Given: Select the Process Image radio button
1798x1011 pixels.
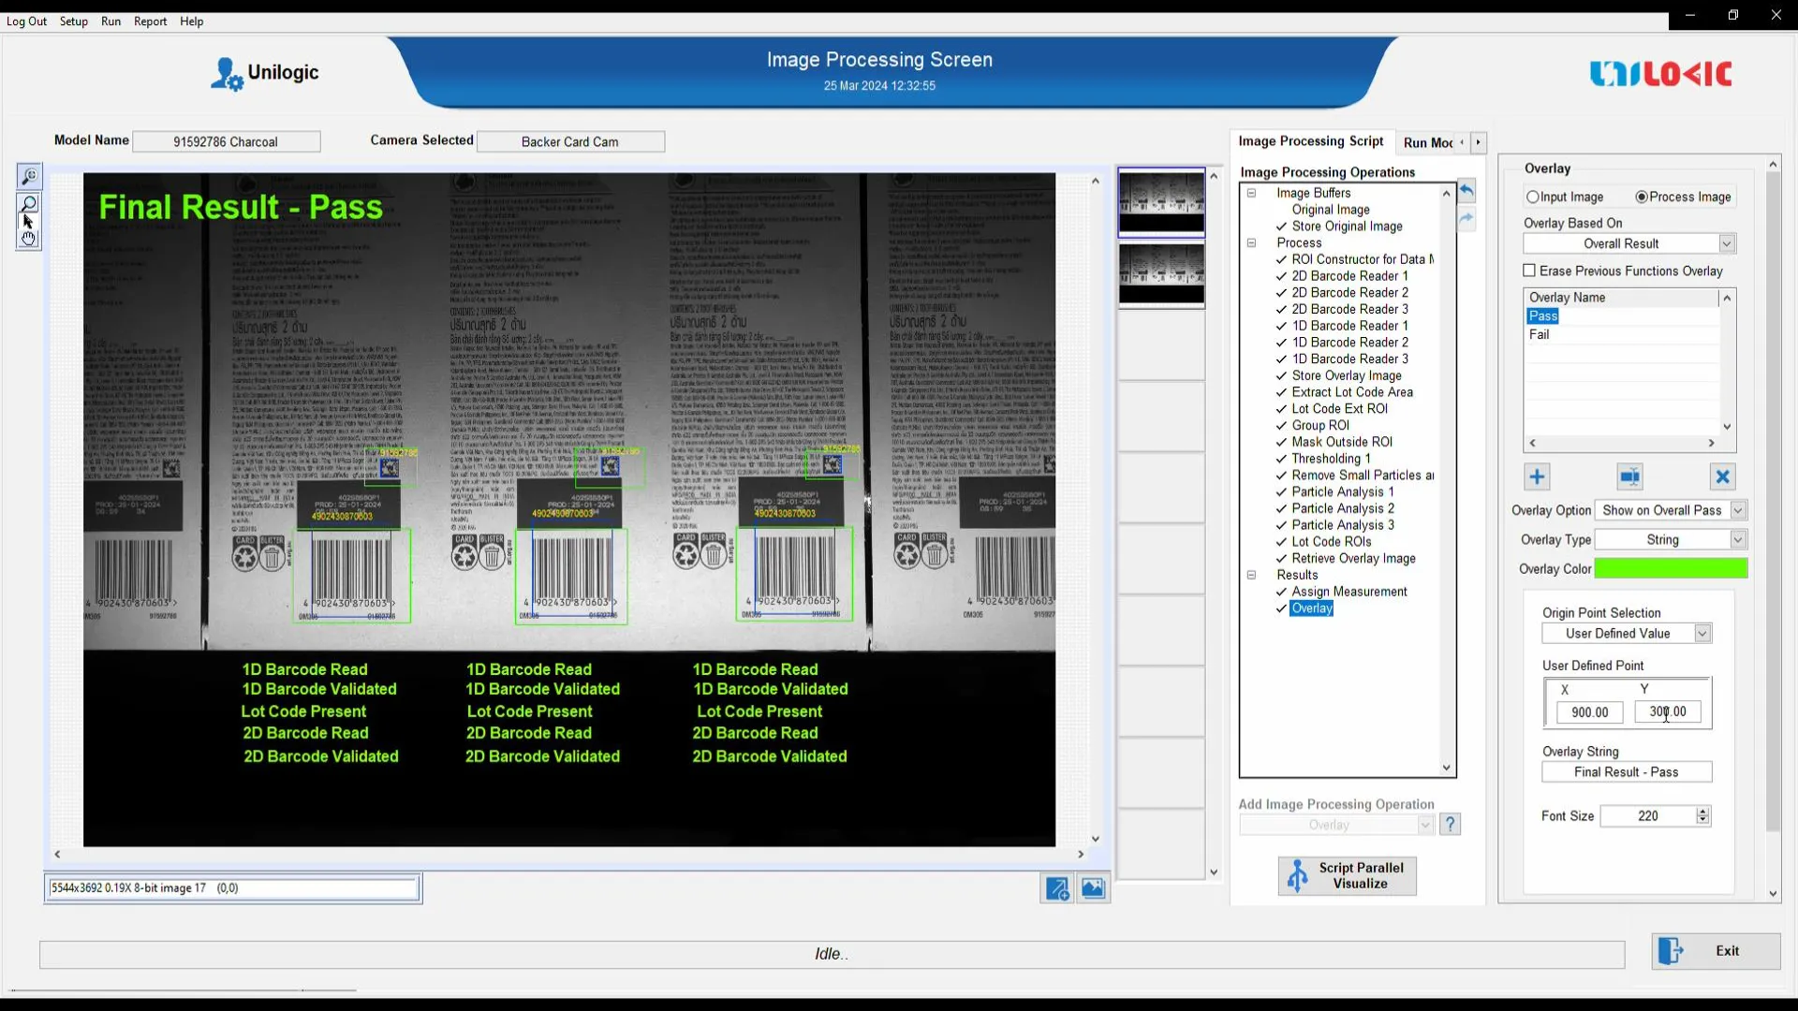Looking at the screenshot, I should point(1642,197).
